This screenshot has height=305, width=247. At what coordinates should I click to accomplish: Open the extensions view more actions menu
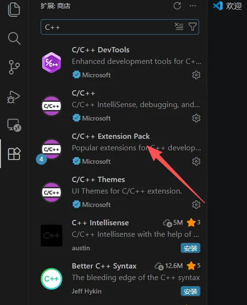pyautogui.click(x=193, y=6)
